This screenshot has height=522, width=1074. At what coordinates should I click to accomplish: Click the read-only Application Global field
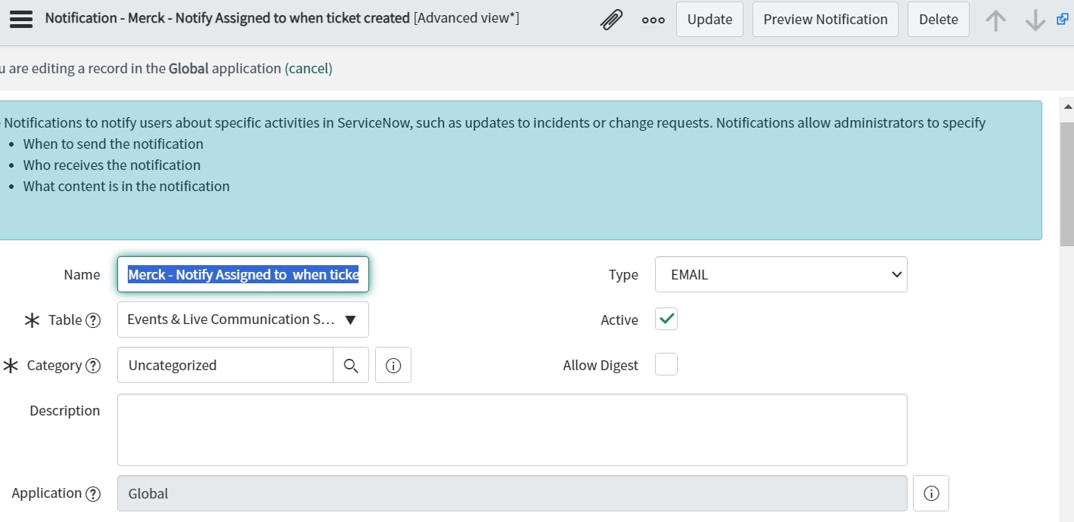[x=512, y=493]
